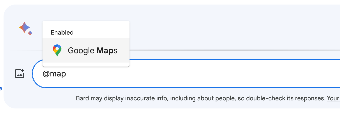
Task: Click the "@" symbol in the prompt
Action: (46, 74)
